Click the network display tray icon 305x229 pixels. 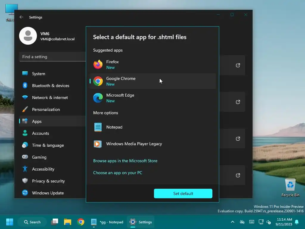coord(261,222)
